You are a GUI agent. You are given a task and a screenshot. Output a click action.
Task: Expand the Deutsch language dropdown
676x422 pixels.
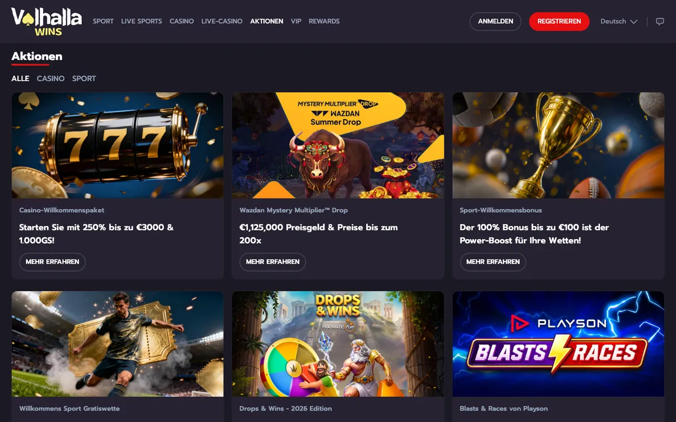[x=619, y=21]
